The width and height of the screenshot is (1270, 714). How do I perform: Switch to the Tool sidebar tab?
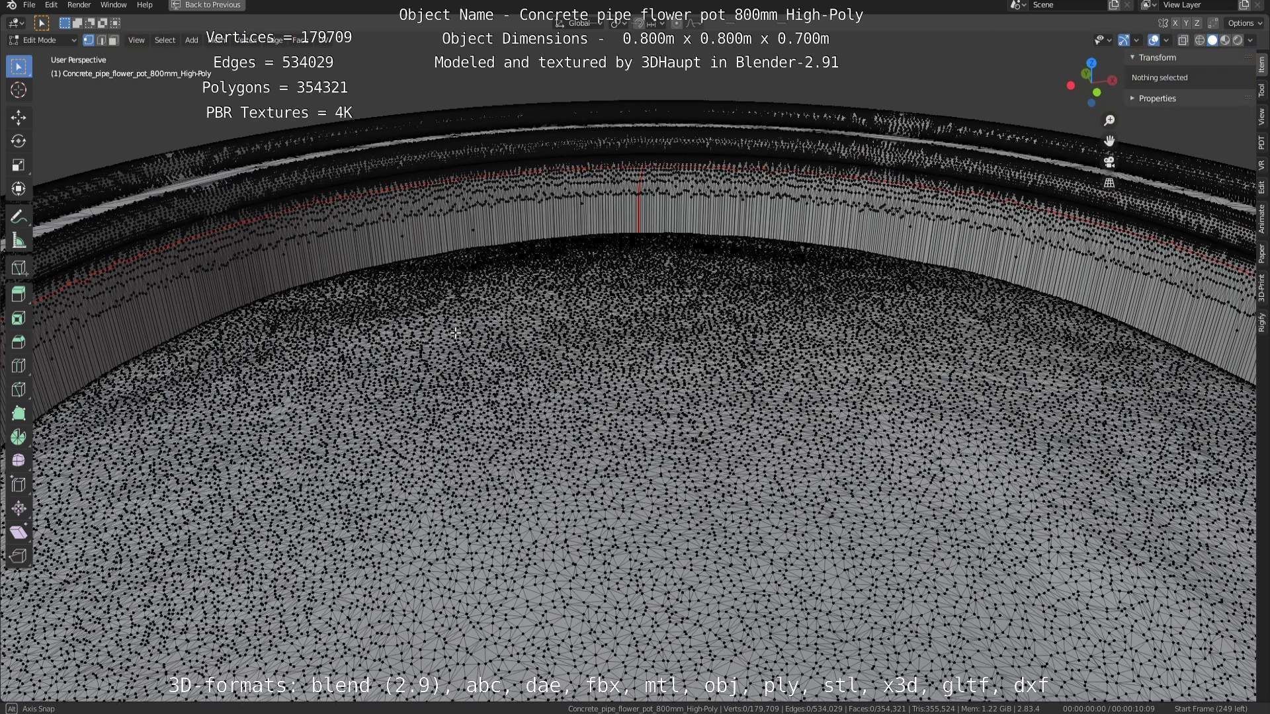1262,91
